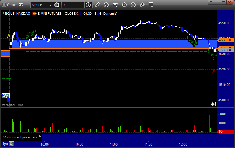Click the red (R) marker on chart
This screenshot has height=148, width=235.
pyautogui.click(x=214, y=71)
